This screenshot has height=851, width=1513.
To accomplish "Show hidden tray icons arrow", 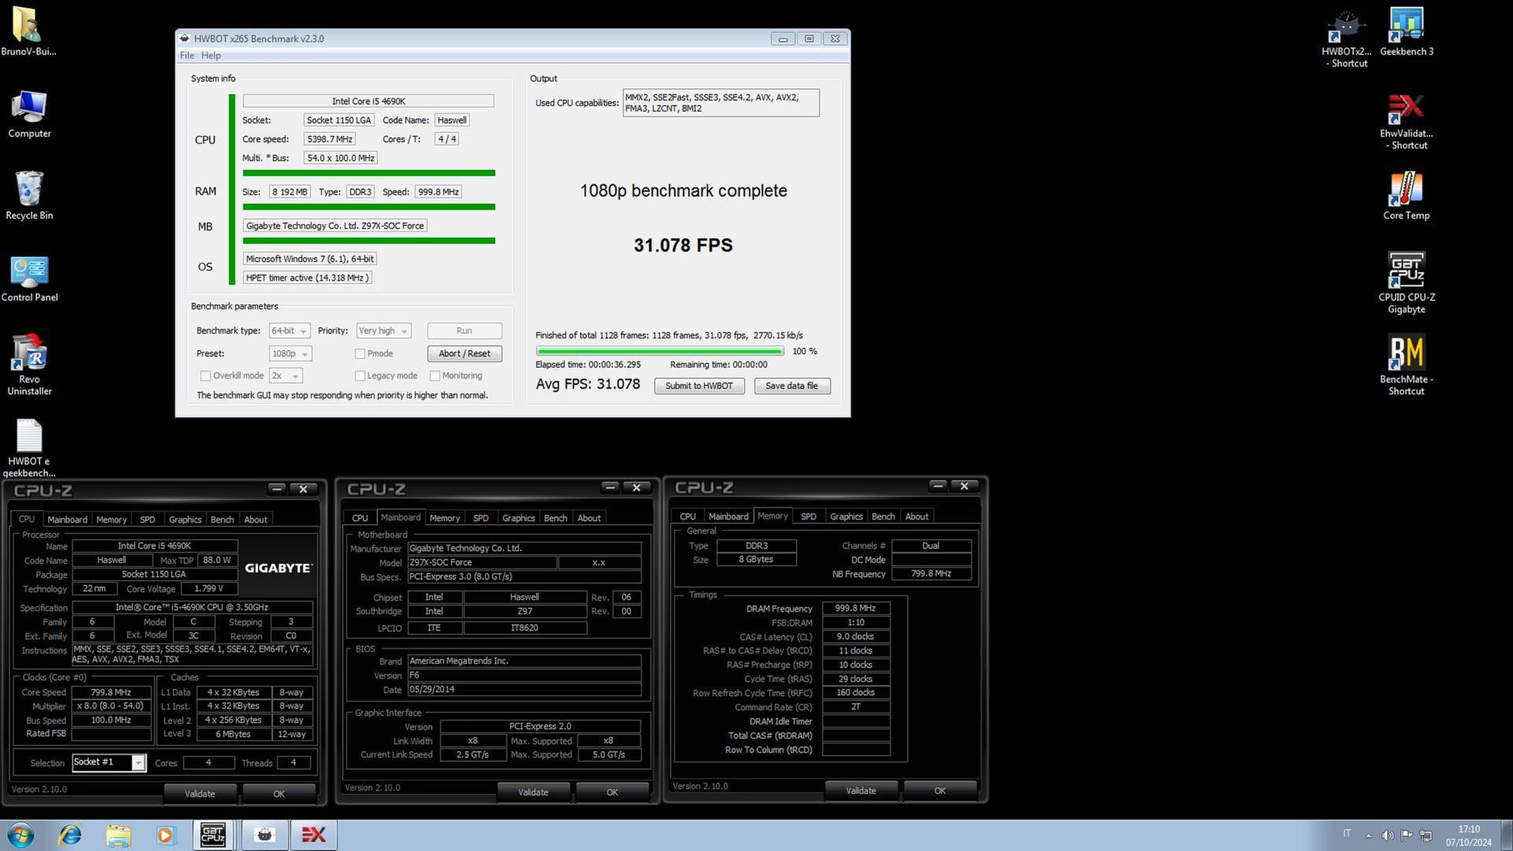I will [x=1369, y=835].
